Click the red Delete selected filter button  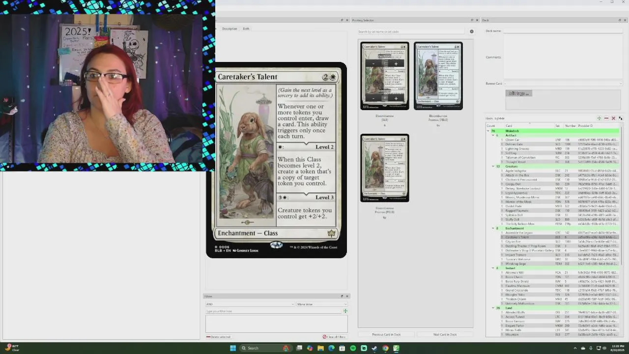tap(218, 337)
